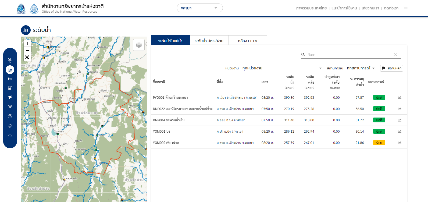Switch to ระดับน้ำในแม่น้ำ tab
Viewport: 428px width, 202px height.
[x=170, y=40]
